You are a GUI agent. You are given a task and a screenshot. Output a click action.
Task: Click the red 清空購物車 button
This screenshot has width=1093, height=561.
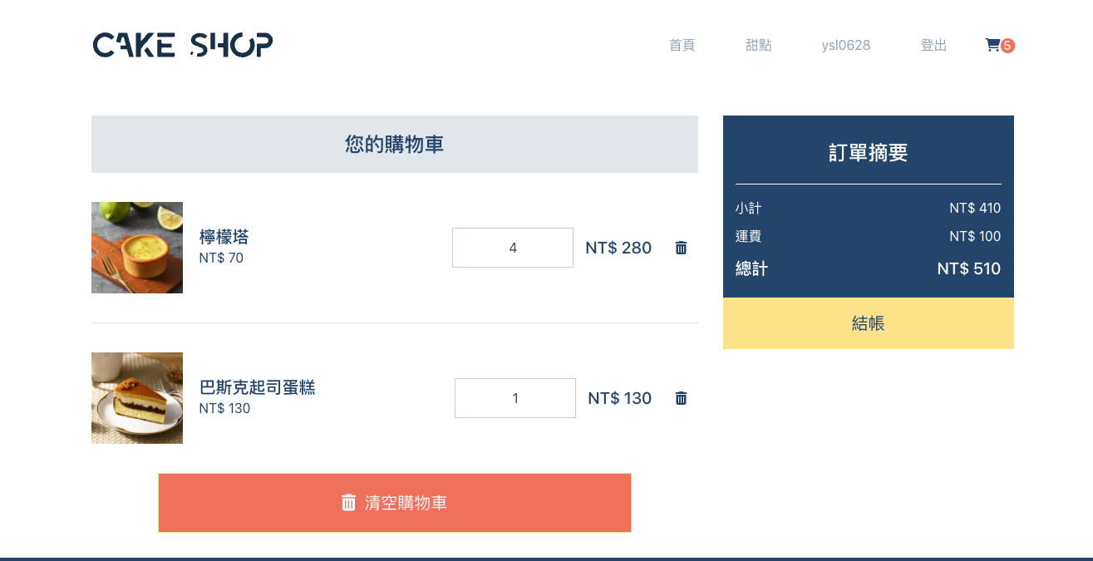[x=395, y=503]
